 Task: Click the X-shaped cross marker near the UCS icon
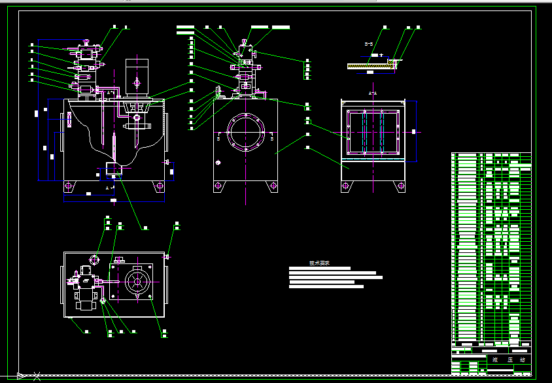coord(37,376)
